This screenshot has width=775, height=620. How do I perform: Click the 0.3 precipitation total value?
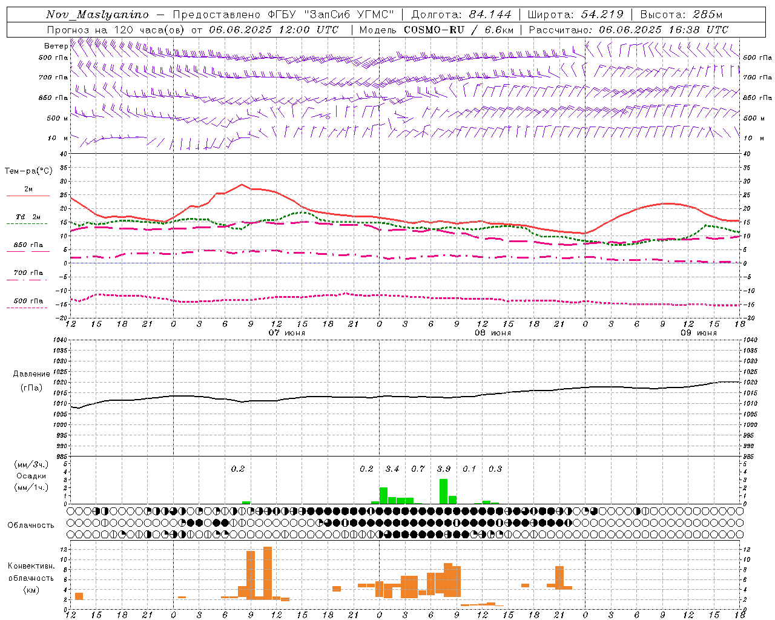495,469
